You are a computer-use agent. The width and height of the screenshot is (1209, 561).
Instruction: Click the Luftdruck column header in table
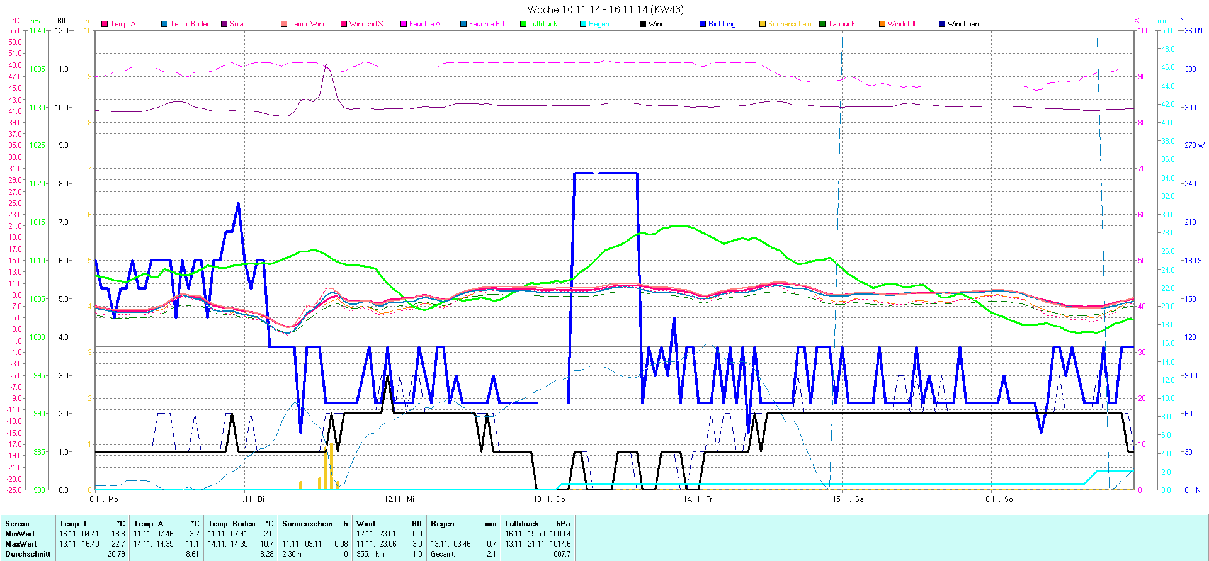point(522,524)
